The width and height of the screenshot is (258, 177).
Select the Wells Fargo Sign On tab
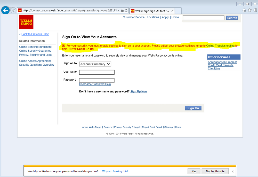(152, 11)
